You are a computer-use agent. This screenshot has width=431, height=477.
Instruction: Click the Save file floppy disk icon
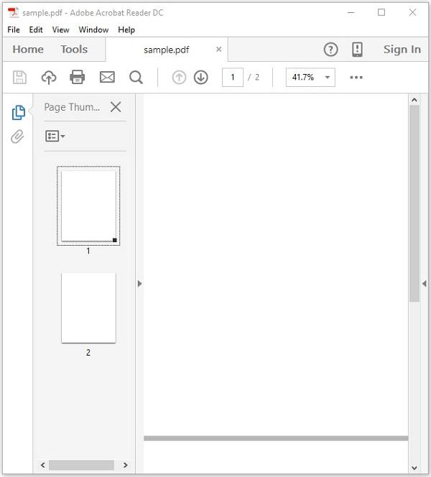[x=20, y=78]
